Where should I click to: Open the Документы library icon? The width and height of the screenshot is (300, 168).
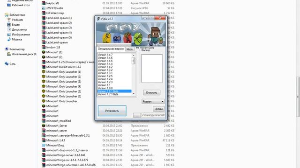point(9,29)
